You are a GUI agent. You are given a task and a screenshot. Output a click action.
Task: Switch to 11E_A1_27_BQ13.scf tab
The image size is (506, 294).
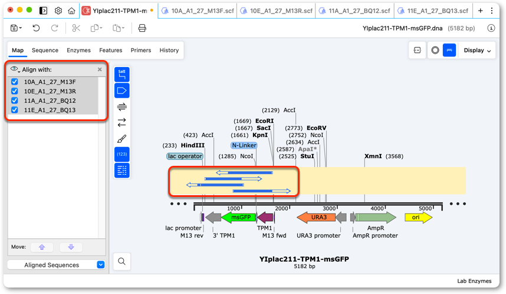(x=433, y=11)
